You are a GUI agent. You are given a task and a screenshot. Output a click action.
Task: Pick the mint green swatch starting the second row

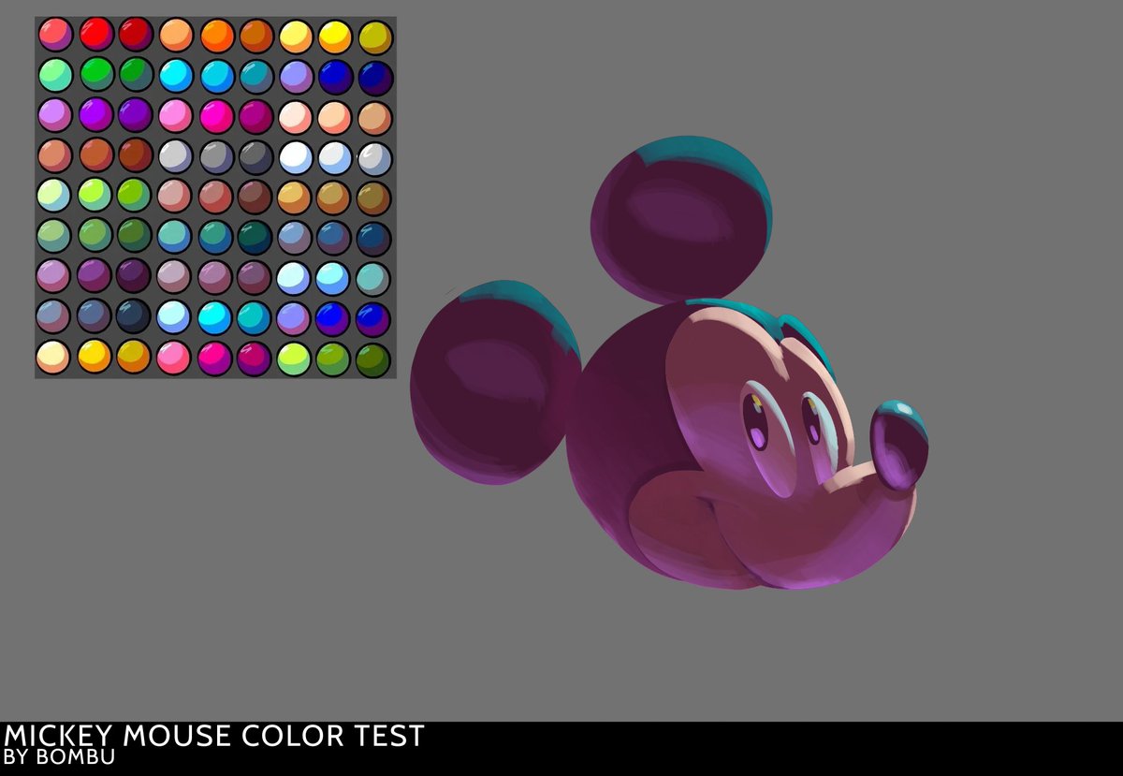(x=55, y=75)
